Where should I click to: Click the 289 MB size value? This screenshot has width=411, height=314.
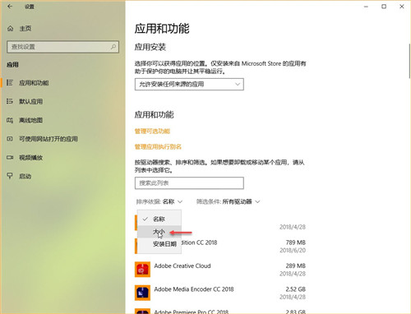click(x=295, y=266)
